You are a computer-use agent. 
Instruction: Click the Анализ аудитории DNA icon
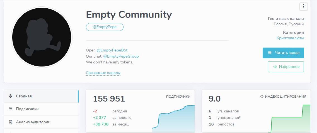click(x=10, y=122)
